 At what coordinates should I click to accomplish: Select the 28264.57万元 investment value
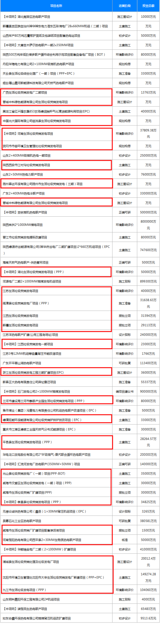(x=148, y=442)
